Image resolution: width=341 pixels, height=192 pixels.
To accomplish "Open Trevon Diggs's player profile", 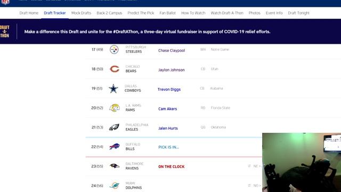I will (x=169, y=89).
